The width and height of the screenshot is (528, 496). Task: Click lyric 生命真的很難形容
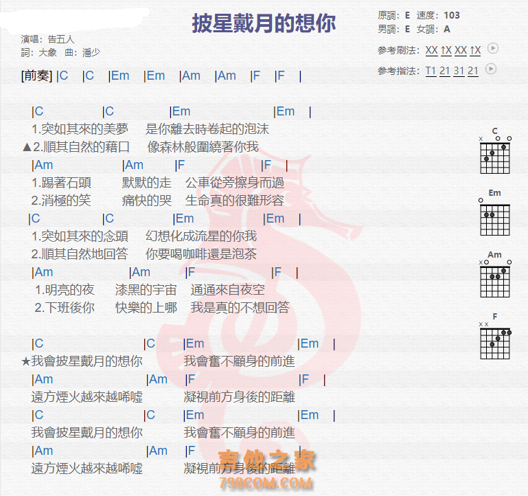(234, 201)
